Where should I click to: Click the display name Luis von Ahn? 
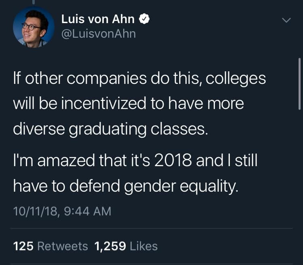point(99,19)
